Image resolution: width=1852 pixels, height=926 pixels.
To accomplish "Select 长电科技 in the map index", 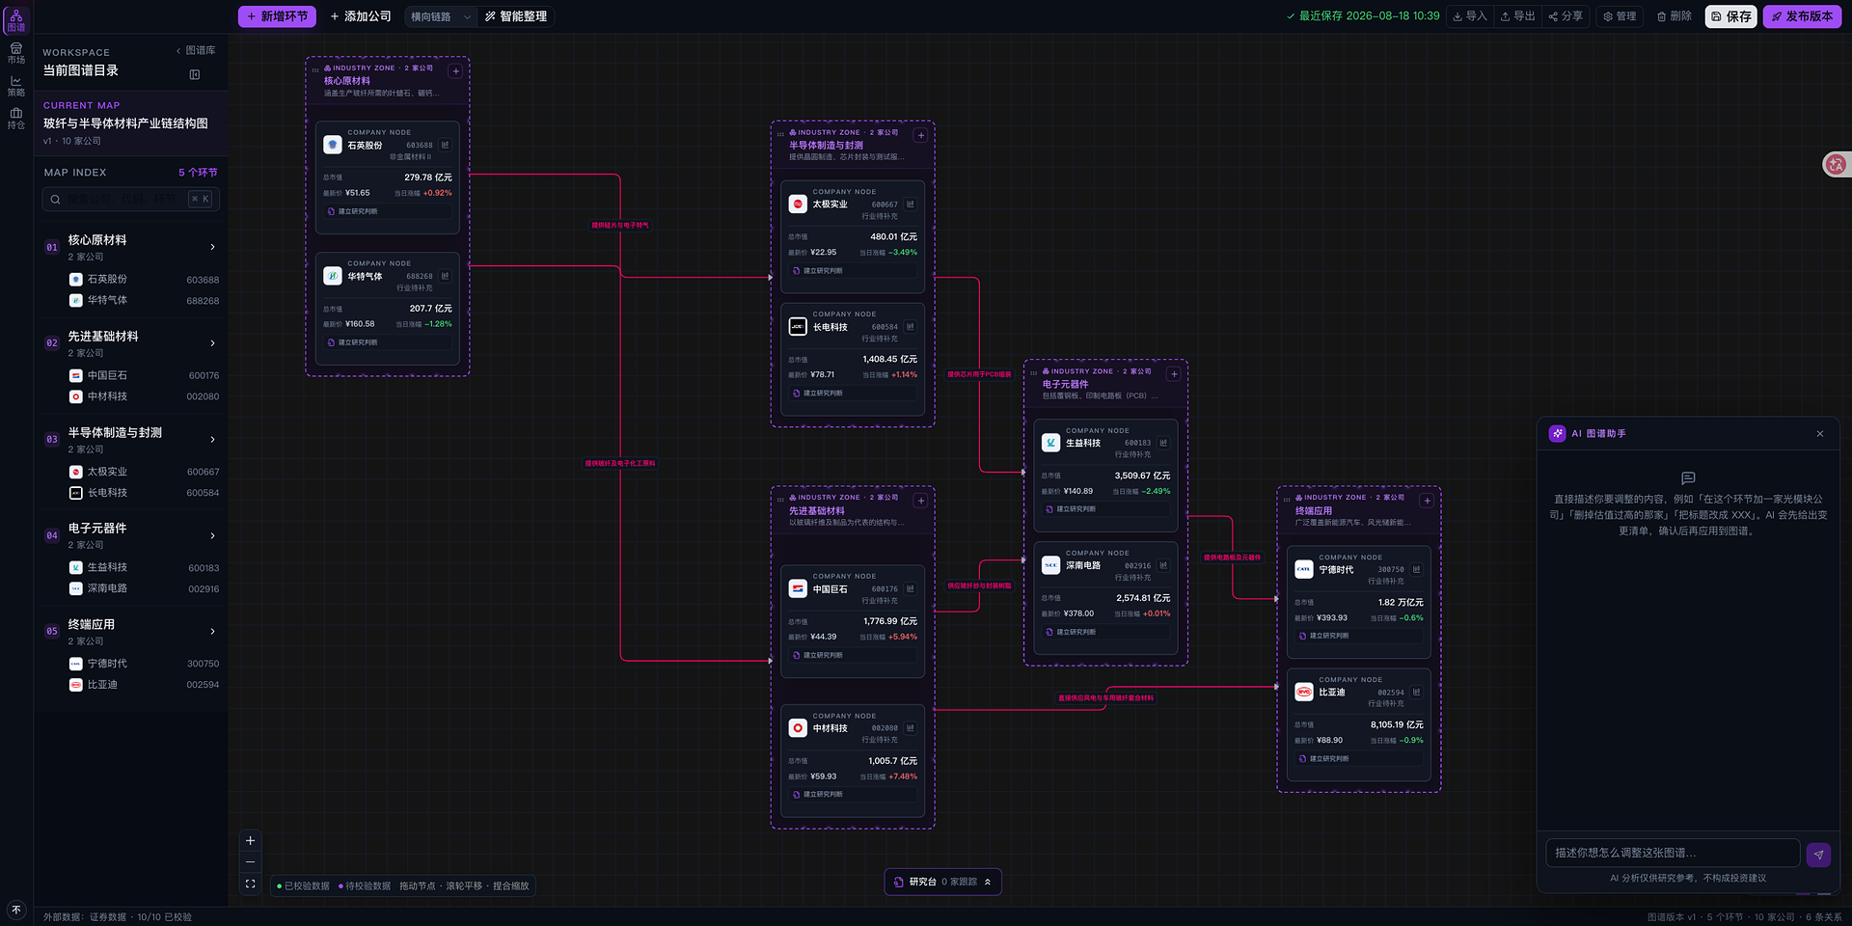I will 144,493.
